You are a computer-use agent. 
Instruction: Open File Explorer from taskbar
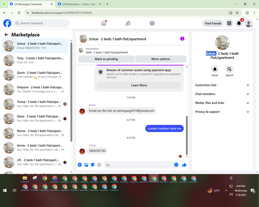pyautogui.click(x=25, y=179)
